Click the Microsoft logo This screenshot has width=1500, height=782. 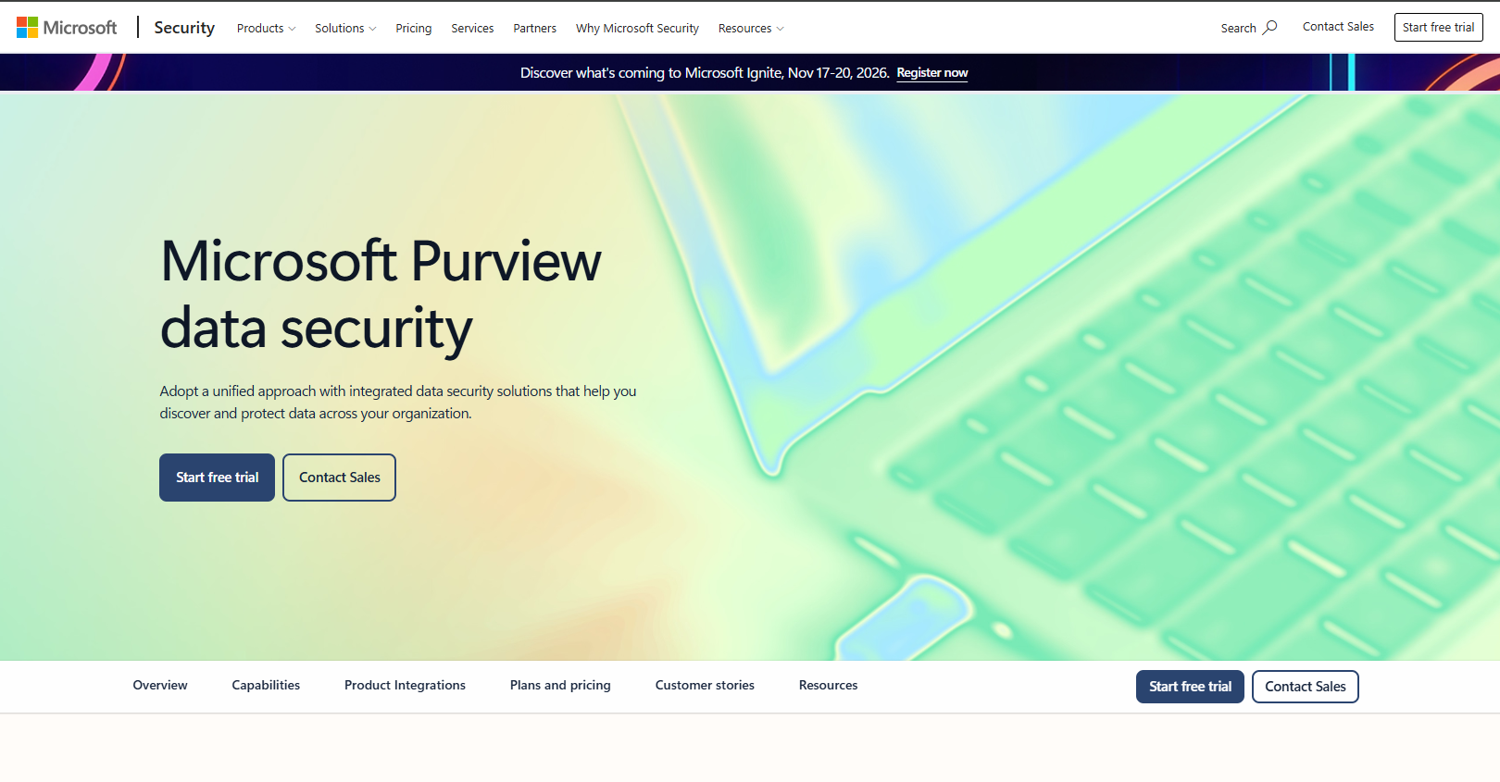67,28
